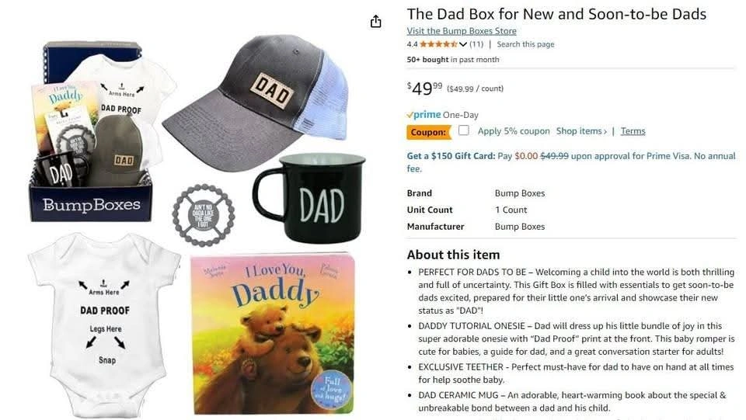Click the I Love You Daddy book cover
This screenshot has height=420, width=746.
tap(274, 335)
